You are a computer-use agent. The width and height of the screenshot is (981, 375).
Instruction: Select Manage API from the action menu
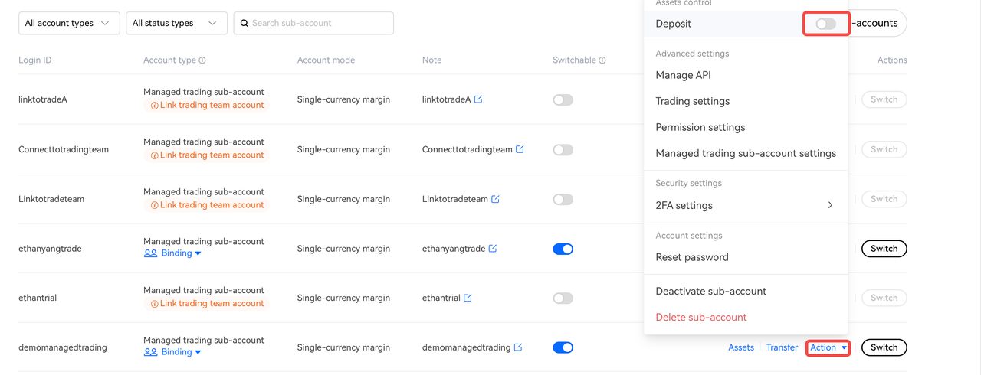point(683,75)
